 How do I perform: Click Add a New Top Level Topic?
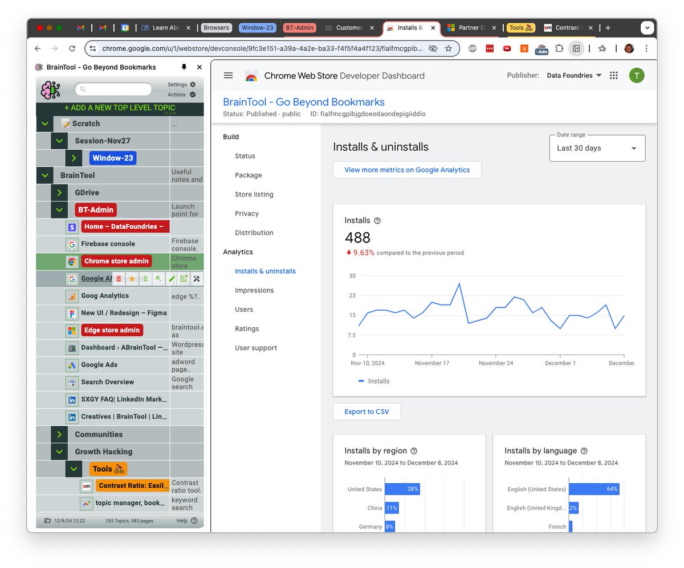[x=120, y=108]
